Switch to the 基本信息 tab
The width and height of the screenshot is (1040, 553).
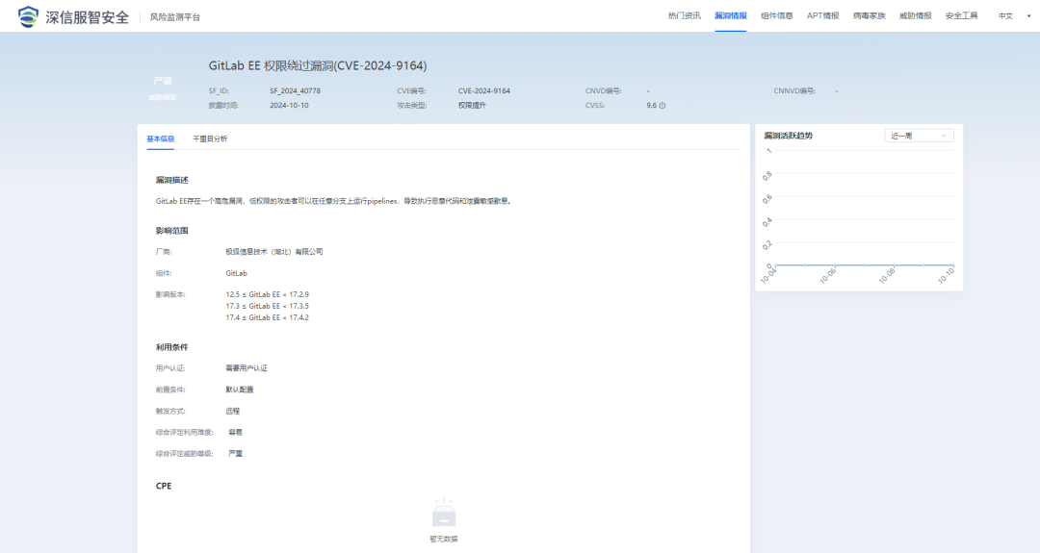(x=161, y=139)
